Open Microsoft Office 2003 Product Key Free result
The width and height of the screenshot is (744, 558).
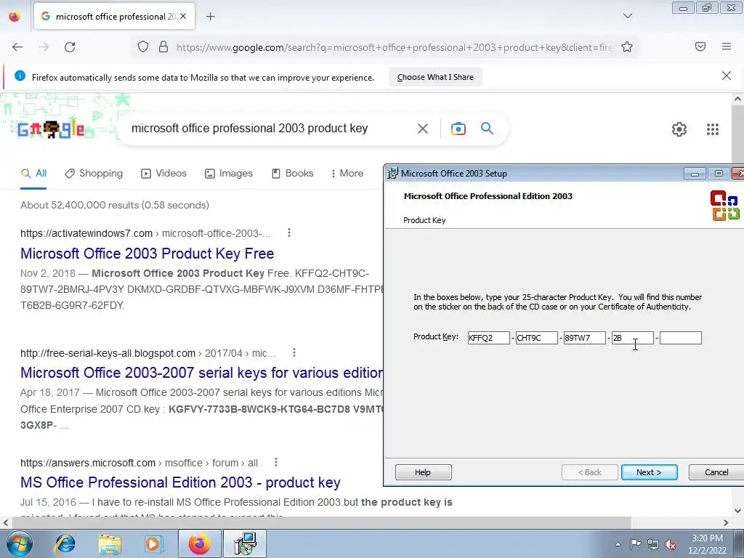pyautogui.click(x=147, y=254)
